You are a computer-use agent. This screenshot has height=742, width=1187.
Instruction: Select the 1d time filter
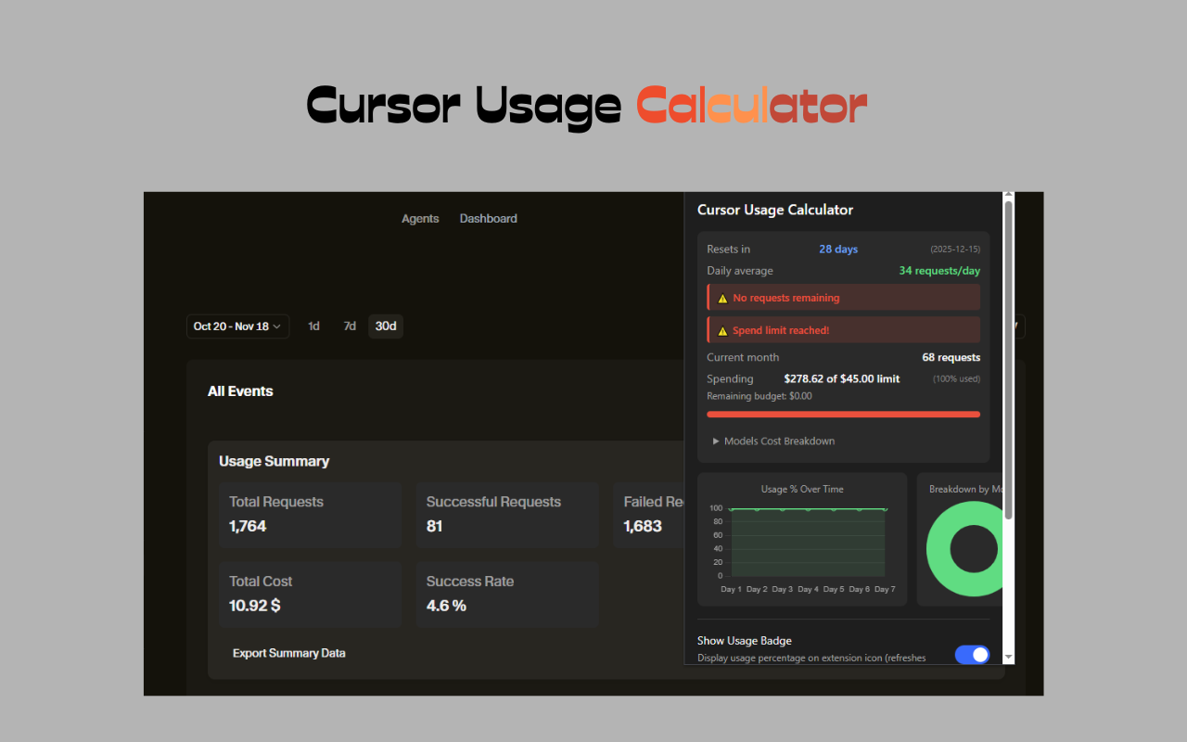click(x=313, y=326)
